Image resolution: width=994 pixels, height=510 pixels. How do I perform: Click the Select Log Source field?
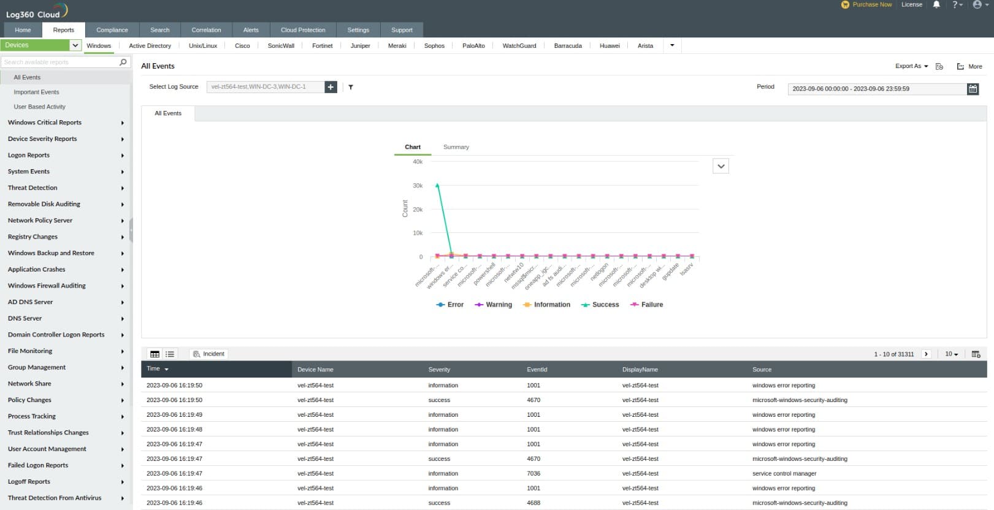coord(266,87)
